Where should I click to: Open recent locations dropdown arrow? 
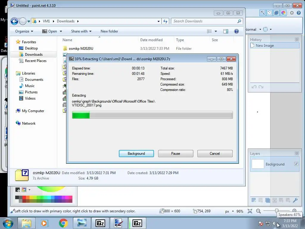pyautogui.click(x=29, y=21)
